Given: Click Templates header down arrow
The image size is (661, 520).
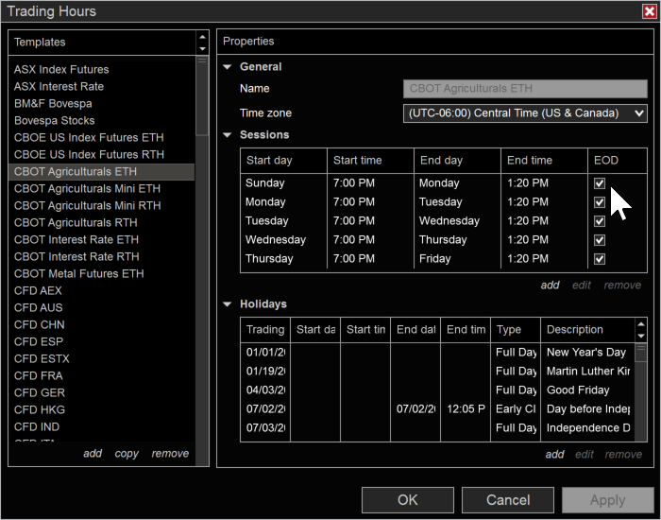Looking at the screenshot, I should (202, 48).
